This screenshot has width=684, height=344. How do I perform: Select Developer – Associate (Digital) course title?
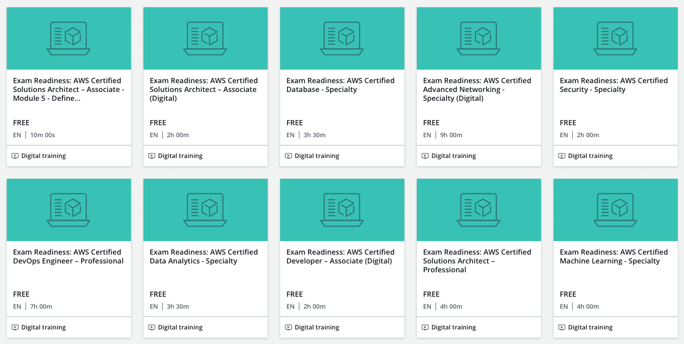point(340,257)
